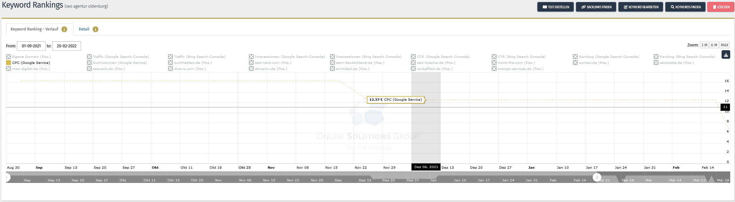Toggle almaron.de (Pos.) series
Image resolution: width=735 pixels, height=202 pixels.
(268, 69)
